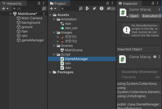Click Imported Object help question icon
The image size is (162, 109).
(x=155, y=57)
